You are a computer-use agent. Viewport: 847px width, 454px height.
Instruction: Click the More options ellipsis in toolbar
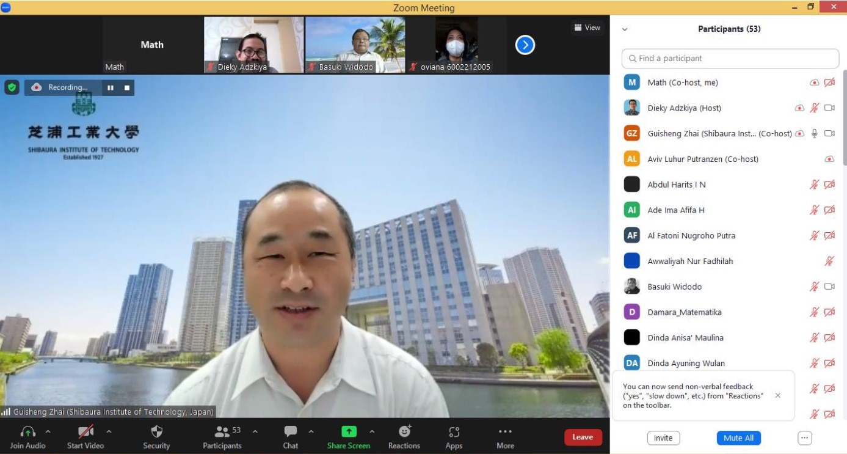click(x=505, y=432)
